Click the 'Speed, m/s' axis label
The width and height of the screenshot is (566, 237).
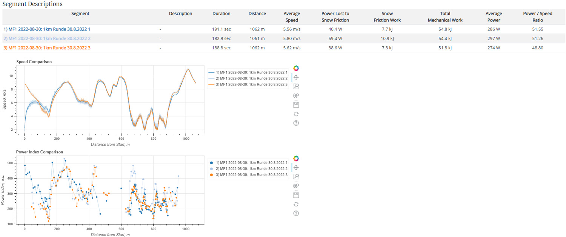click(5, 100)
